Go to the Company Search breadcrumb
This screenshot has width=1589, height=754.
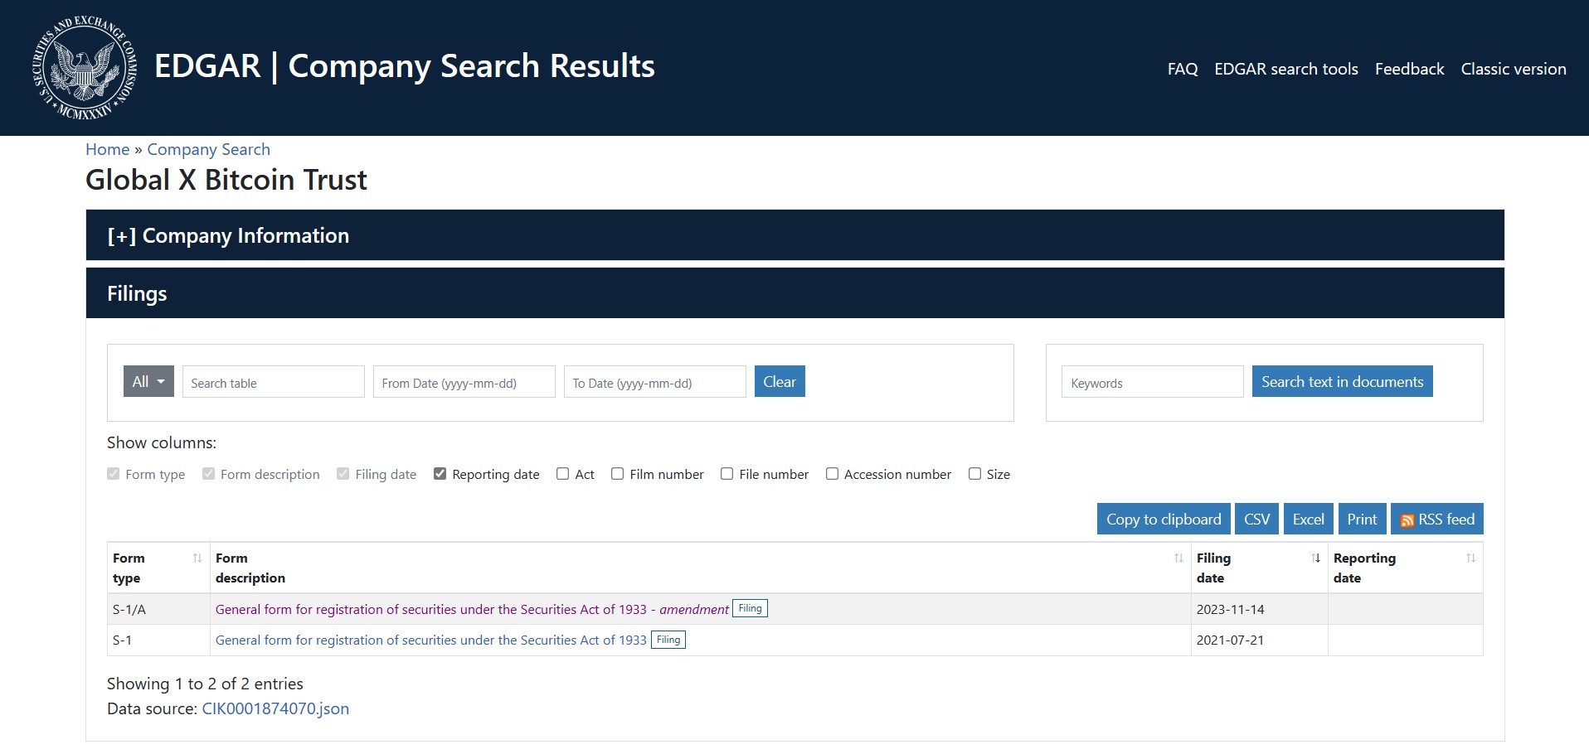click(x=209, y=149)
